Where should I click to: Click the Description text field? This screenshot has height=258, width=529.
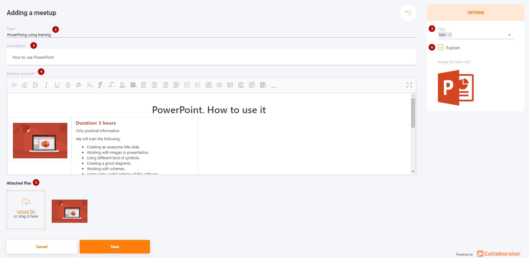[x=211, y=57]
